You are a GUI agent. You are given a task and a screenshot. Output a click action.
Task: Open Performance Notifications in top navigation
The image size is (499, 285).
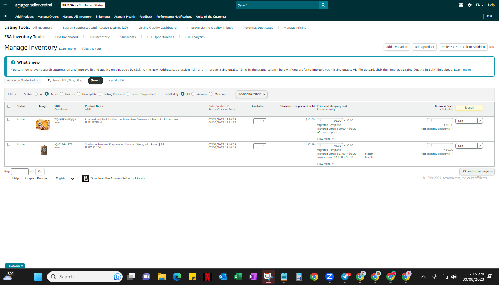pyautogui.click(x=174, y=17)
